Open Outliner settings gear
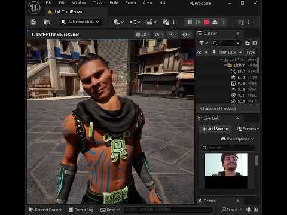 [255, 43]
